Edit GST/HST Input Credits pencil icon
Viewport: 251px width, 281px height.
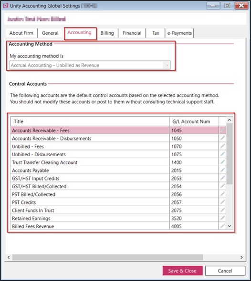[222, 178]
